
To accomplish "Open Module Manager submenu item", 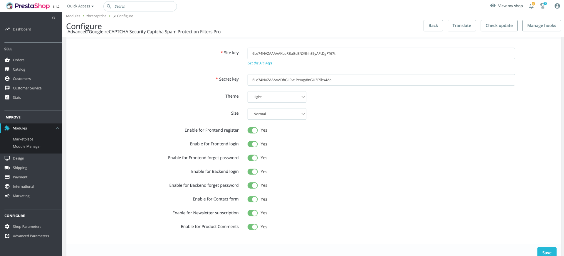I will coord(27,146).
